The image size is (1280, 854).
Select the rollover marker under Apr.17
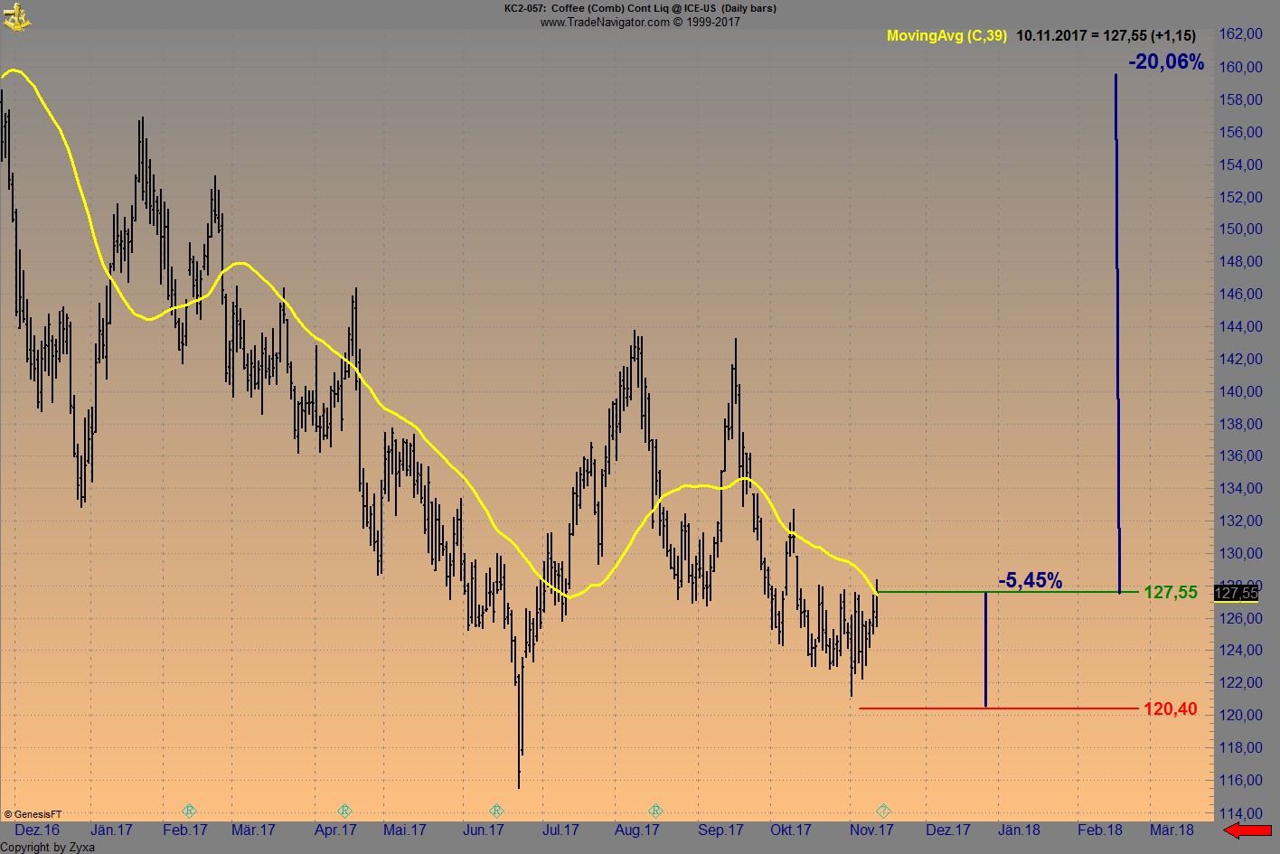pos(344,811)
